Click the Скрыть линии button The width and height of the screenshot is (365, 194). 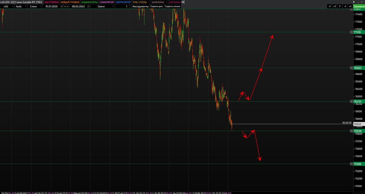[x=173, y=6]
